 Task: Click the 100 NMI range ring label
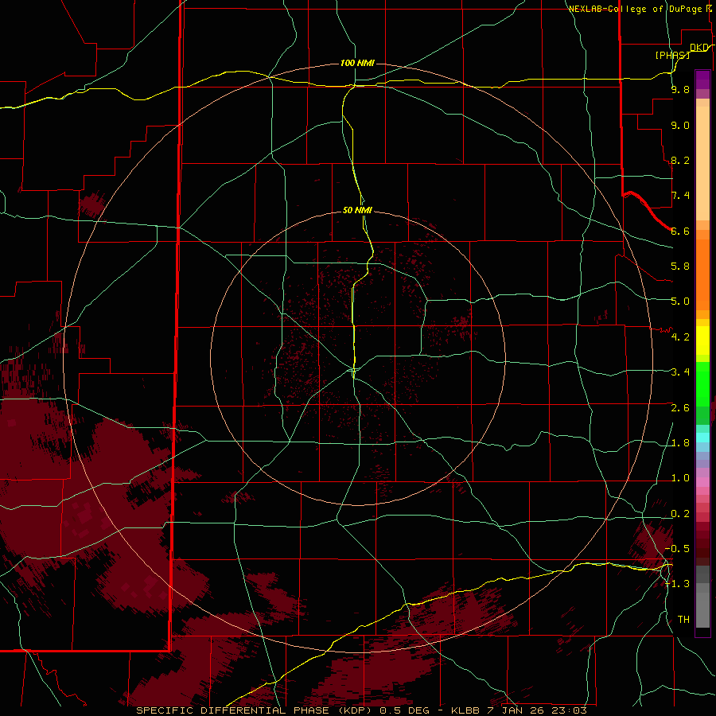click(x=357, y=63)
